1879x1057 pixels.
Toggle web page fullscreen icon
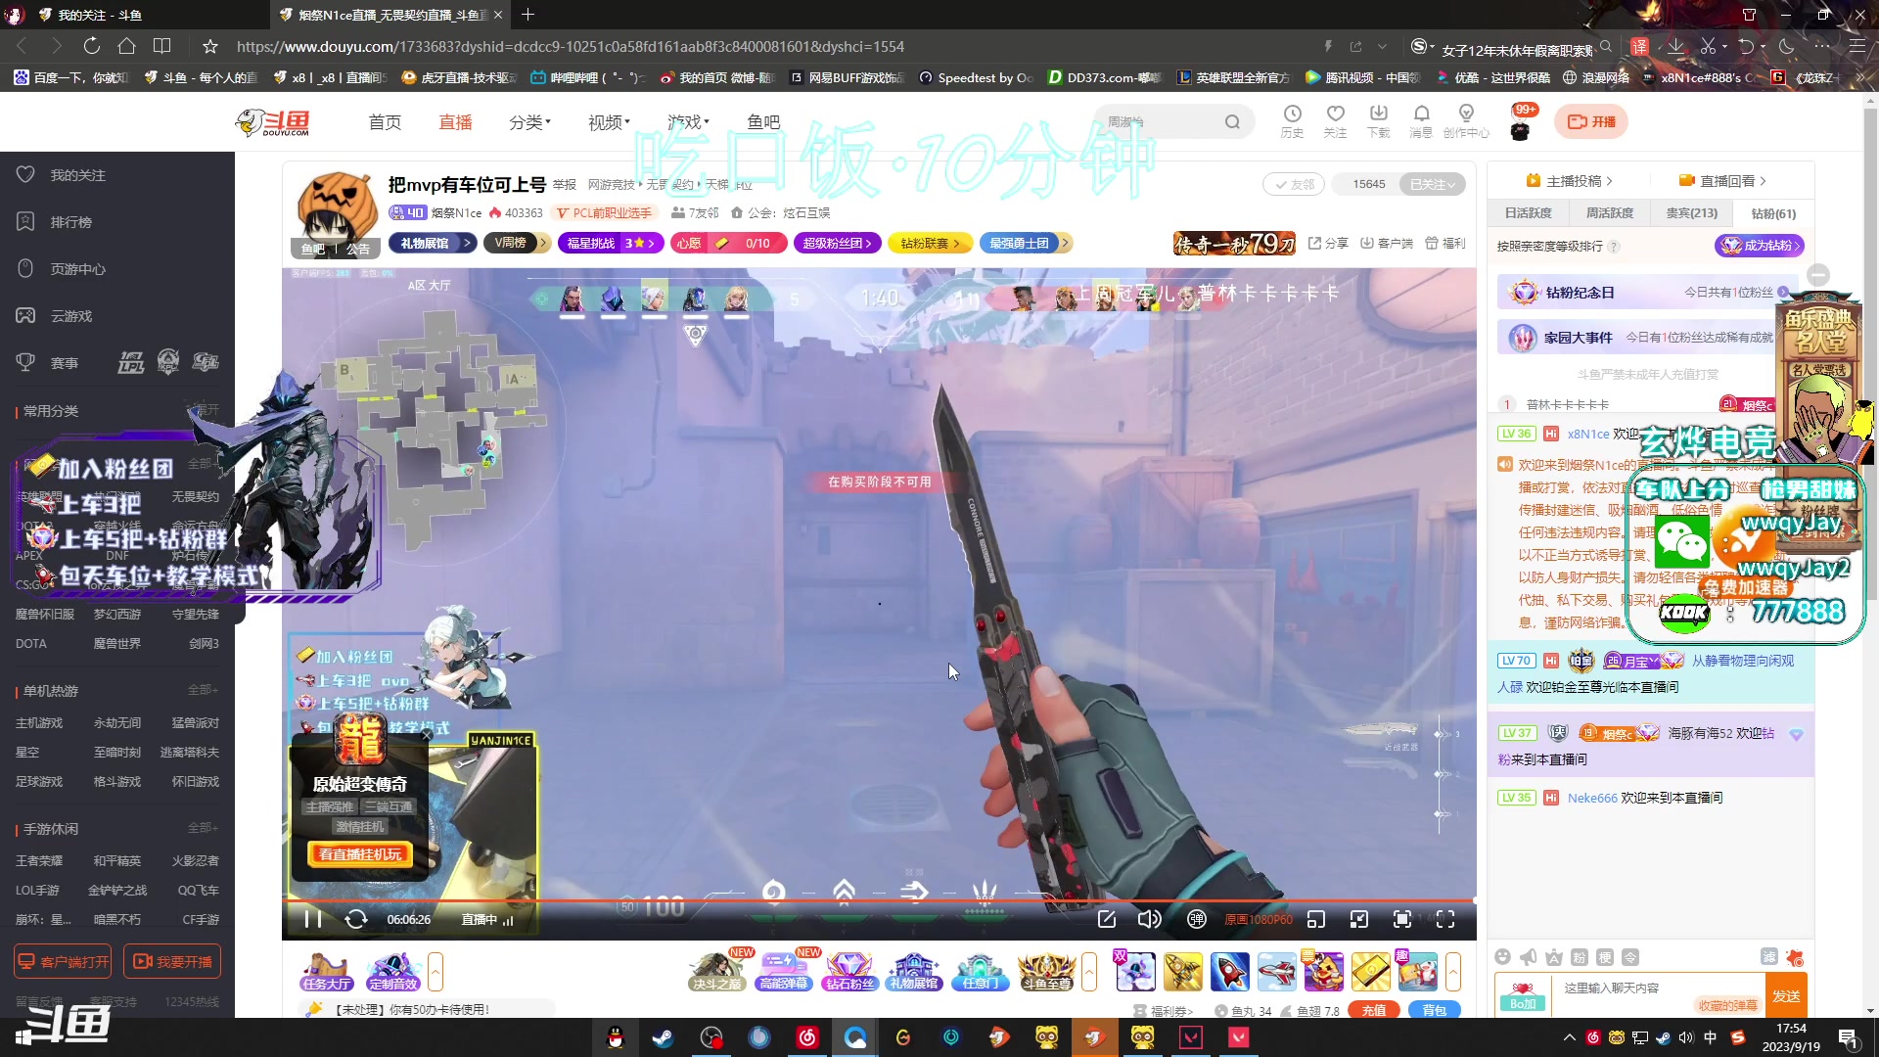coord(1402,919)
